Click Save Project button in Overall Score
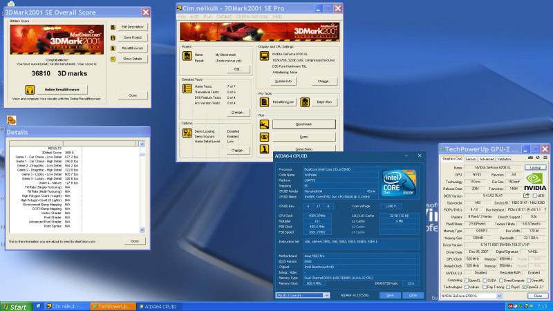 click(x=133, y=37)
